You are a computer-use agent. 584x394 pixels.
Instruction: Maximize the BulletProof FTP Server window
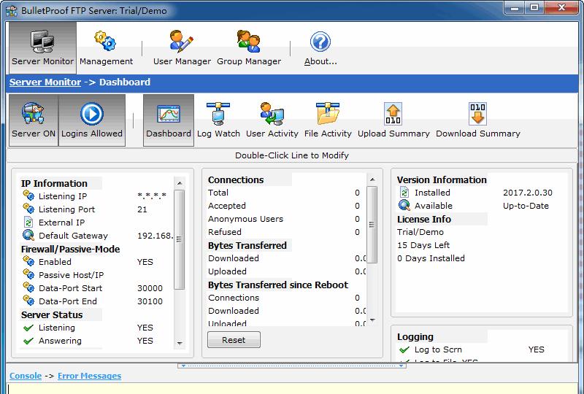coord(534,7)
